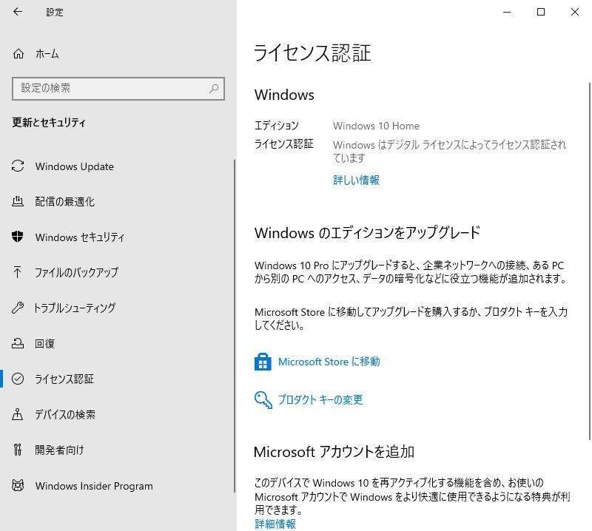Click the 詳細情報 link at the bottom
The image size is (592, 531).
coord(275,524)
